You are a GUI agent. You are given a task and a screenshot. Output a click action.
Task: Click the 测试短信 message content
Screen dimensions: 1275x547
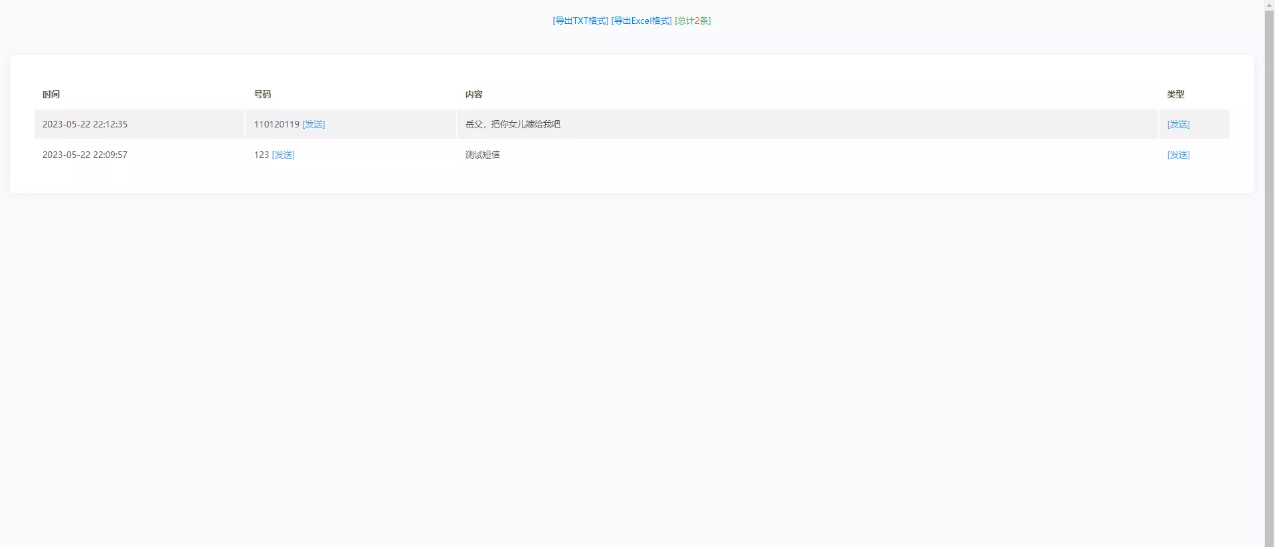tap(482, 155)
